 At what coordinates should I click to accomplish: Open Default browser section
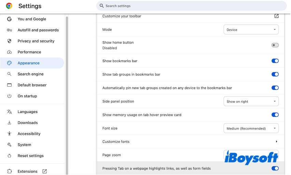tap(32, 85)
